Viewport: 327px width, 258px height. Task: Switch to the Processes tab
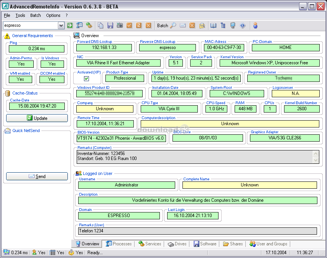coord(119,243)
